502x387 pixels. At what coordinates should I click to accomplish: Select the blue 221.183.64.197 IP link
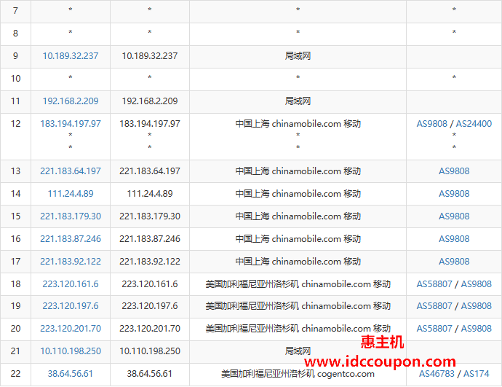[x=71, y=171]
